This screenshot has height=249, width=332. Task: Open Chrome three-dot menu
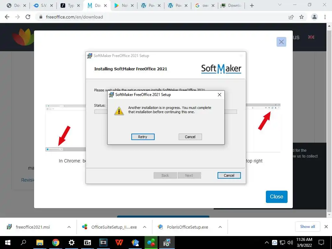[x=325, y=17]
